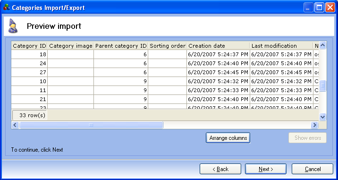Click the vertical scrollbar thumb
Screen dimensions: 338x180
(x=322, y=86)
